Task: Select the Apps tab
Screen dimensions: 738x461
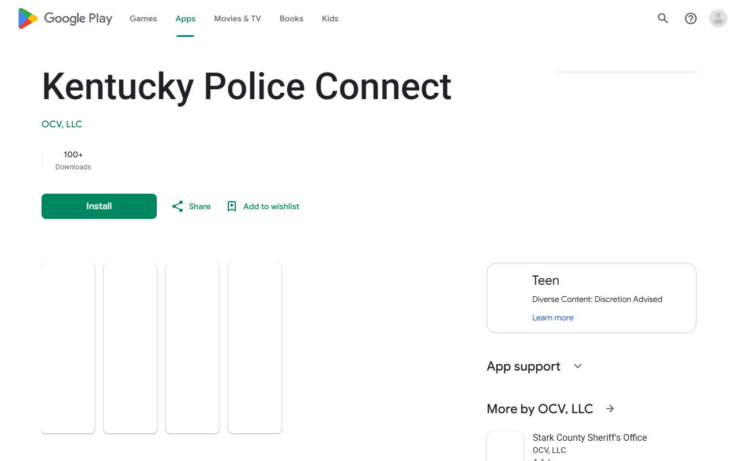Action: [x=186, y=18]
